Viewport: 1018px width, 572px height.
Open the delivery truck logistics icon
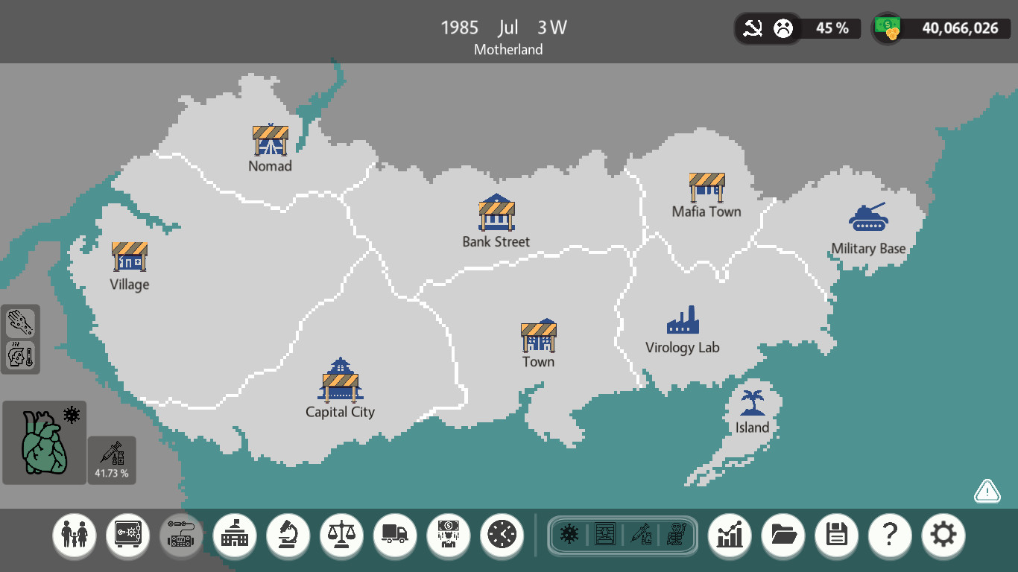(395, 535)
